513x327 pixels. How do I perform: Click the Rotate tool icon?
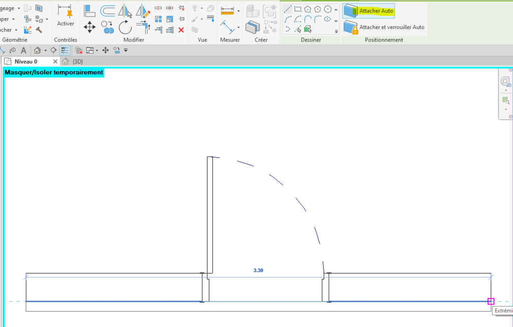tap(125, 27)
